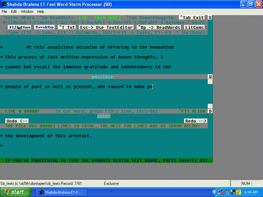Open the LitComs button

click(194, 27)
